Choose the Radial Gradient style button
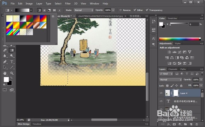The height and width of the screenshot is (127, 205). [x=44, y=10]
